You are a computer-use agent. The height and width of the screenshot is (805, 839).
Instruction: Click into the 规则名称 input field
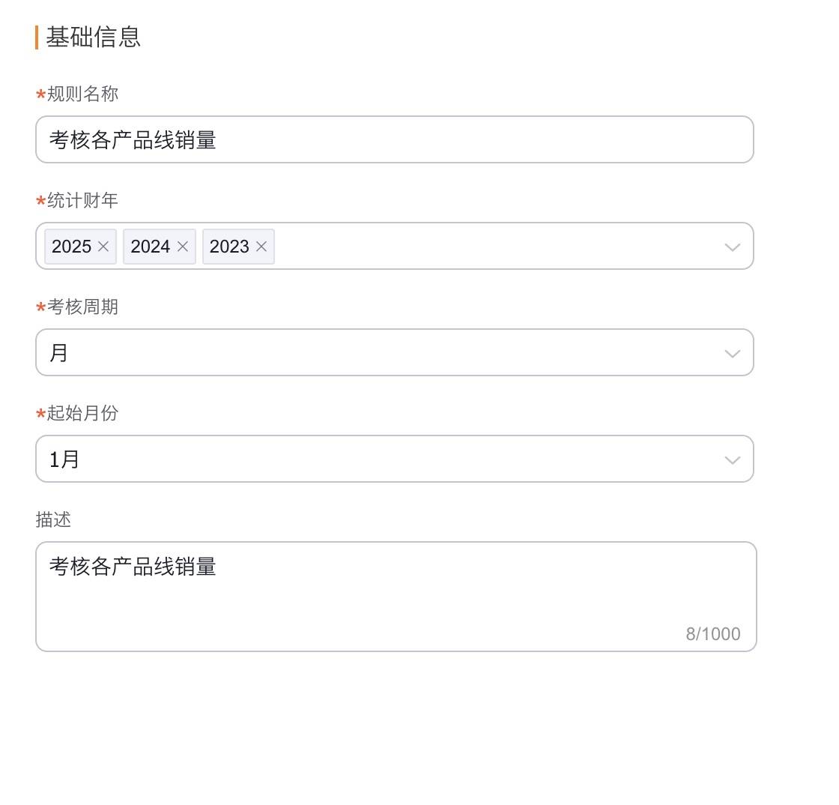pos(394,139)
